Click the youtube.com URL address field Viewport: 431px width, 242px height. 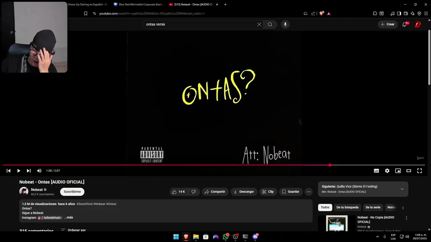[152, 13]
